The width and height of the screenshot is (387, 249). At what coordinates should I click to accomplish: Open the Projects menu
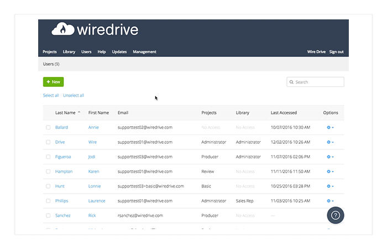click(x=50, y=52)
